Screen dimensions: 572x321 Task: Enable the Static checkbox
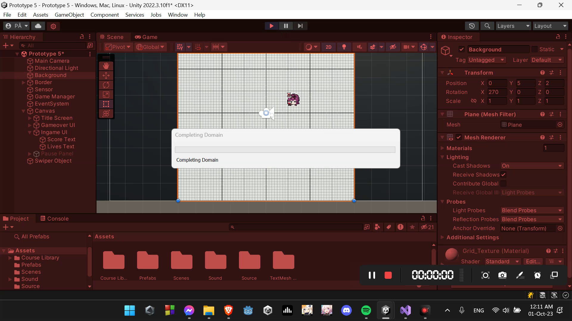point(534,49)
